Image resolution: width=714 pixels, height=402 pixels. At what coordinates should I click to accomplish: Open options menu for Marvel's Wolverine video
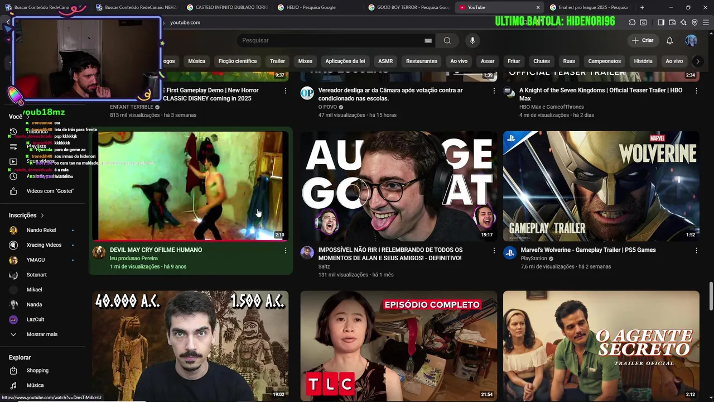click(696, 251)
